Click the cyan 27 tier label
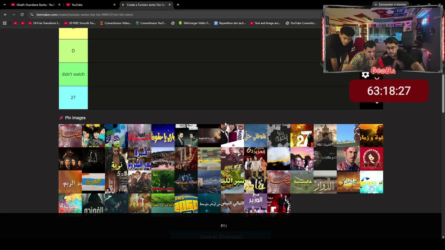Viewport: 445px width, 250px height. 73,98
